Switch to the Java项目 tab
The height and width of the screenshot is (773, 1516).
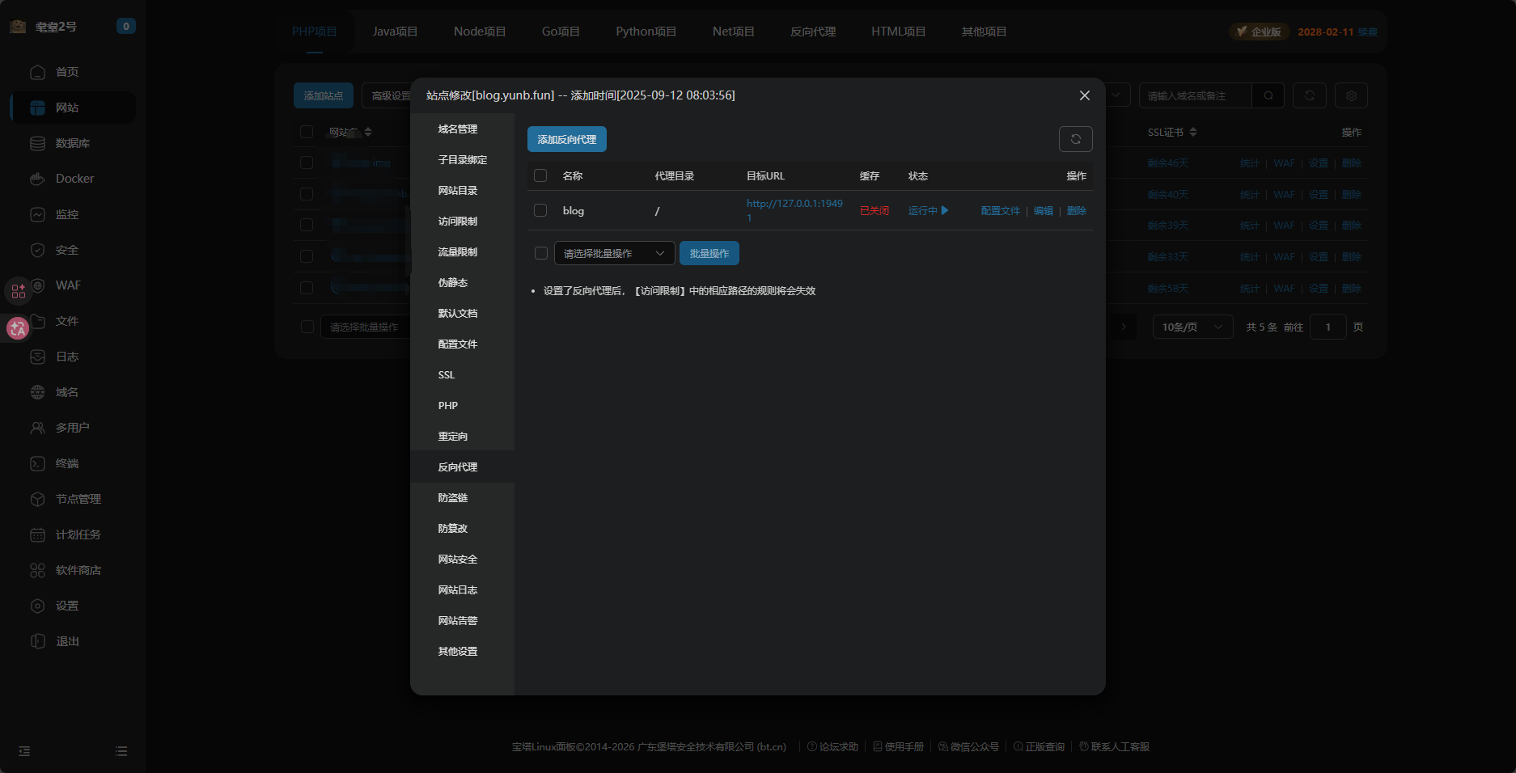(395, 32)
